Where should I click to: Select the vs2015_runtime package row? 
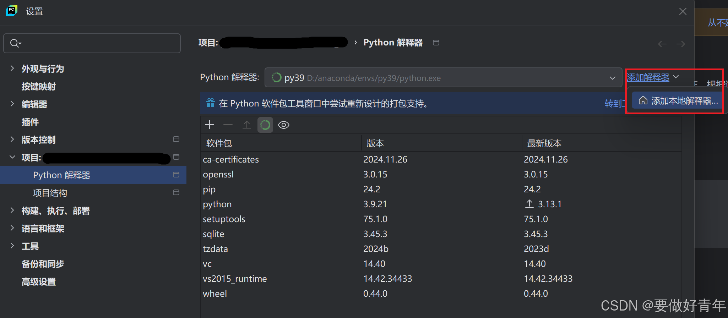tap(441, 279)
